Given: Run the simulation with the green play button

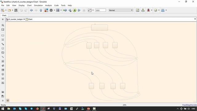Looking at the screenshot, I should pyautogui.click(x=74, y=10).
